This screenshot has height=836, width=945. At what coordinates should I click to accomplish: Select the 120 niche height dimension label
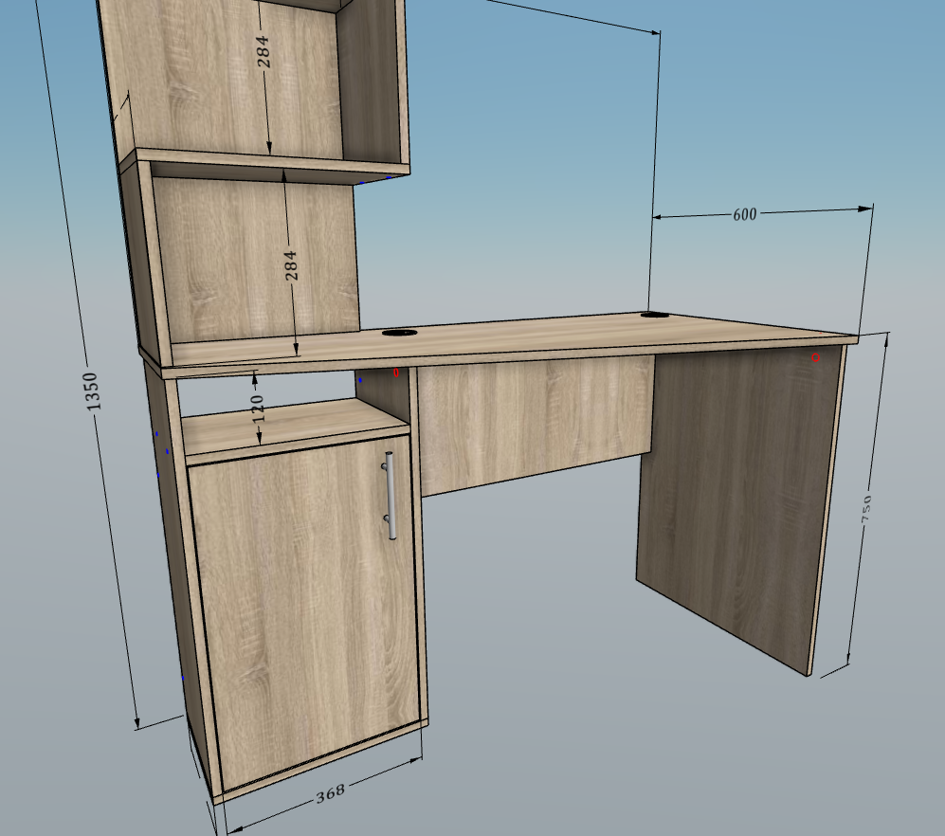pyautogui.click(x=258, y=409)
